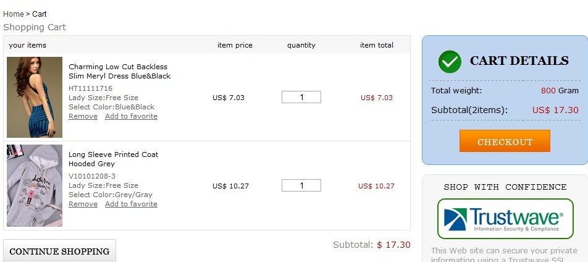Click the quantity column header
The image size is (588, 262).
click(x=301, y=45)
